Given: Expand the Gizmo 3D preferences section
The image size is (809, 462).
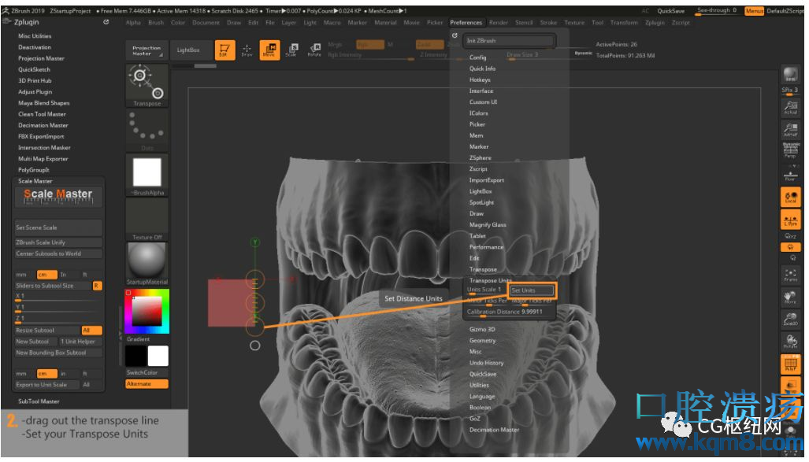Looking at the screenshot, I should tap(482, 329).
